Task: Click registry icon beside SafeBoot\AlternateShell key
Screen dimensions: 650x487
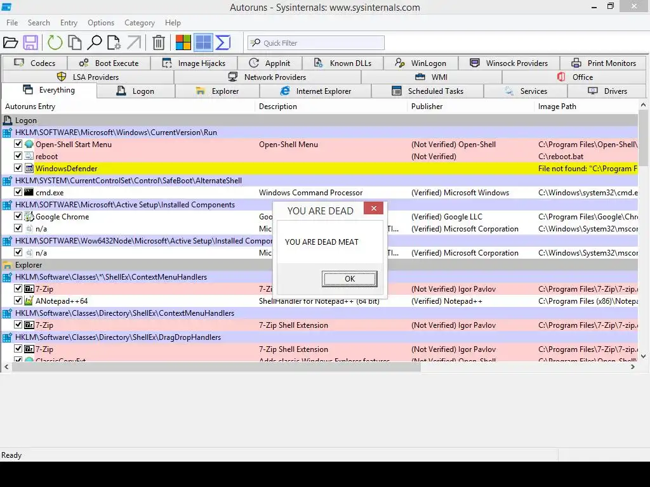Action: (x=7, y=181)
